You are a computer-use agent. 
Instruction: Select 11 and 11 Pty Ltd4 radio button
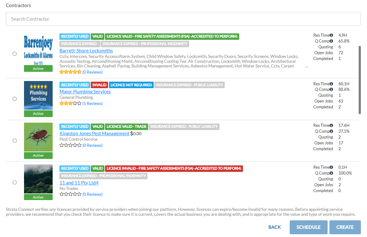point(15,183)
